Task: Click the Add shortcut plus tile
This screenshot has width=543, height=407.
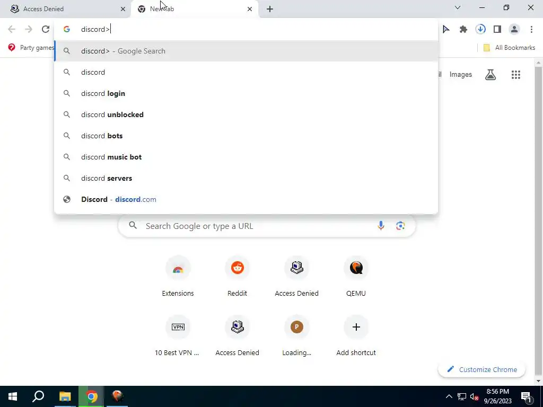Action: 356,335
